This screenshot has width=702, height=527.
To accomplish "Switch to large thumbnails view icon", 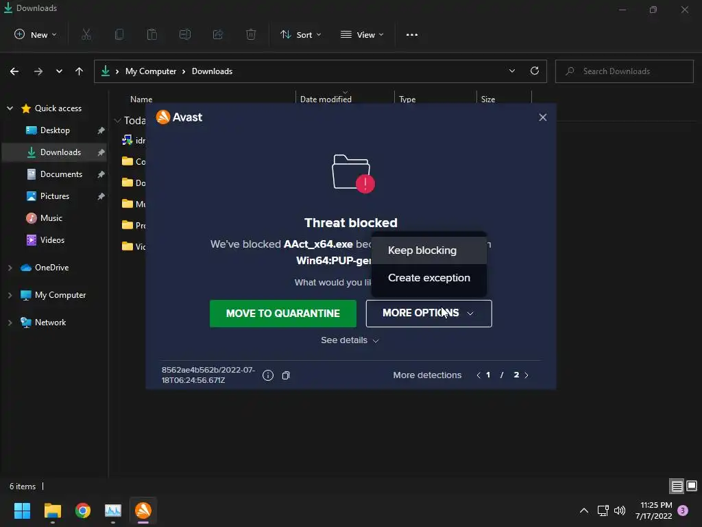I will [692, 486].
